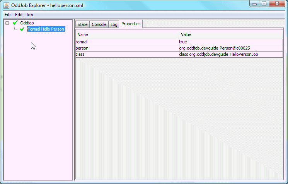The height and width of the screenshot is (184, 288).
Task: Select the Formal Hello Person job
Action: pos(46,29)
